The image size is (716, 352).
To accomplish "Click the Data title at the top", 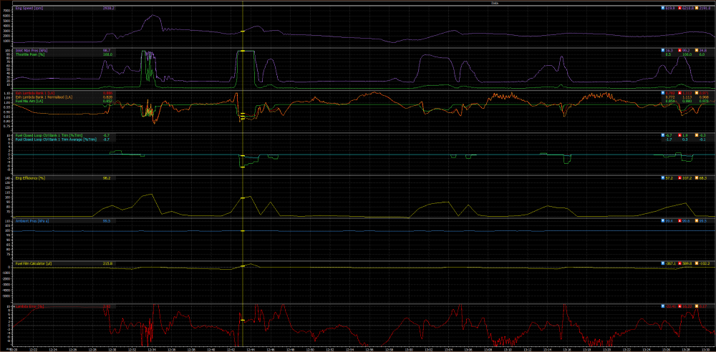I will (495, 3).
